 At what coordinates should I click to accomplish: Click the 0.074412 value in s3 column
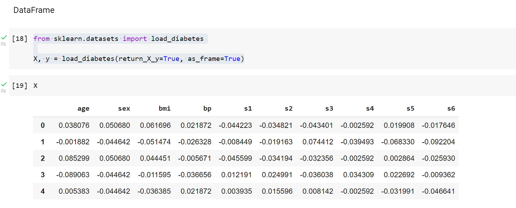[318, 142]
